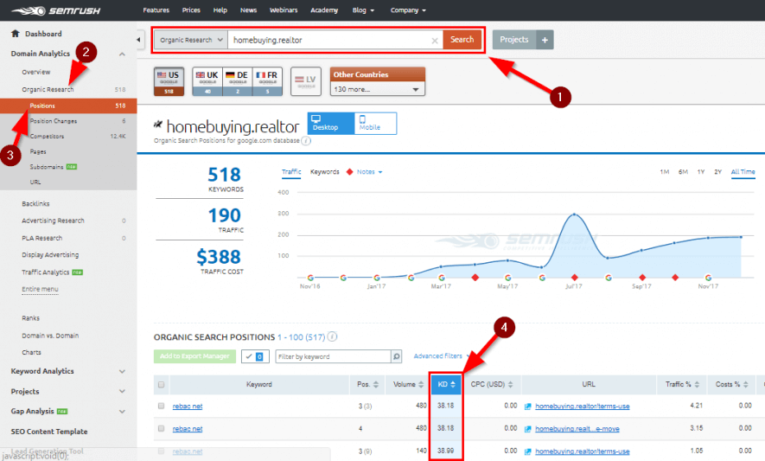Switch to Mobile device view

[x=375, y=123]
